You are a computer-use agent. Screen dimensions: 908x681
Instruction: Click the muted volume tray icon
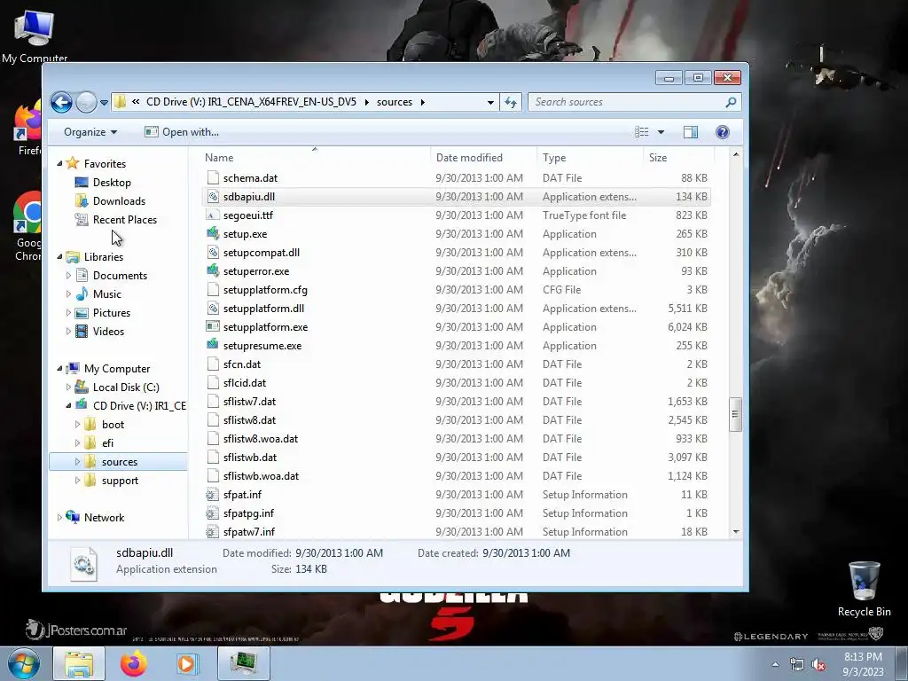(818, 665)
